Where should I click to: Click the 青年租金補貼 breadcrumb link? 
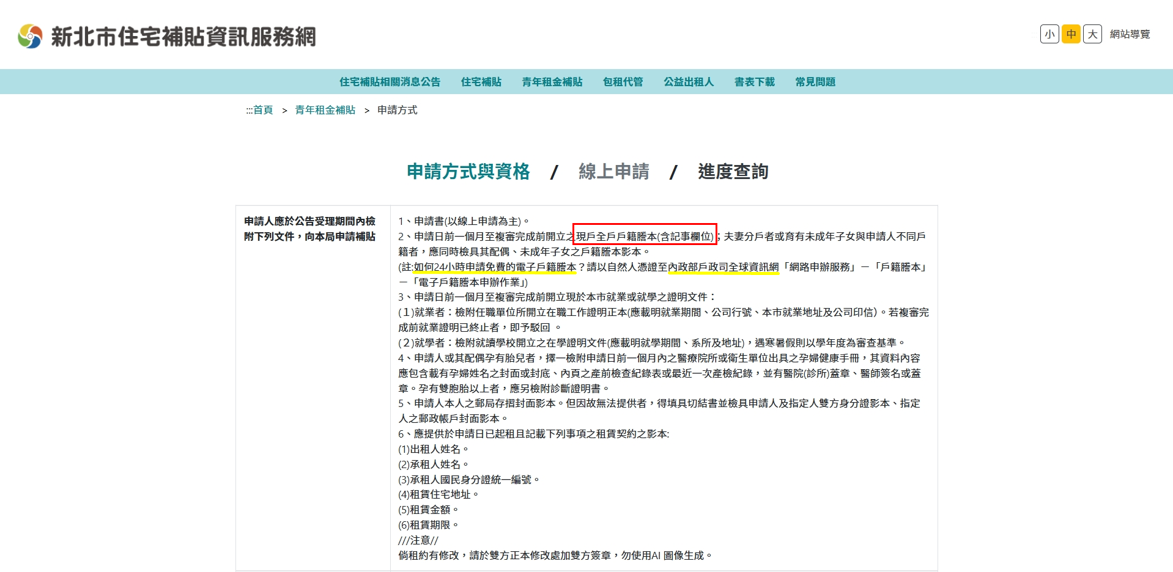tap(325, 110)
